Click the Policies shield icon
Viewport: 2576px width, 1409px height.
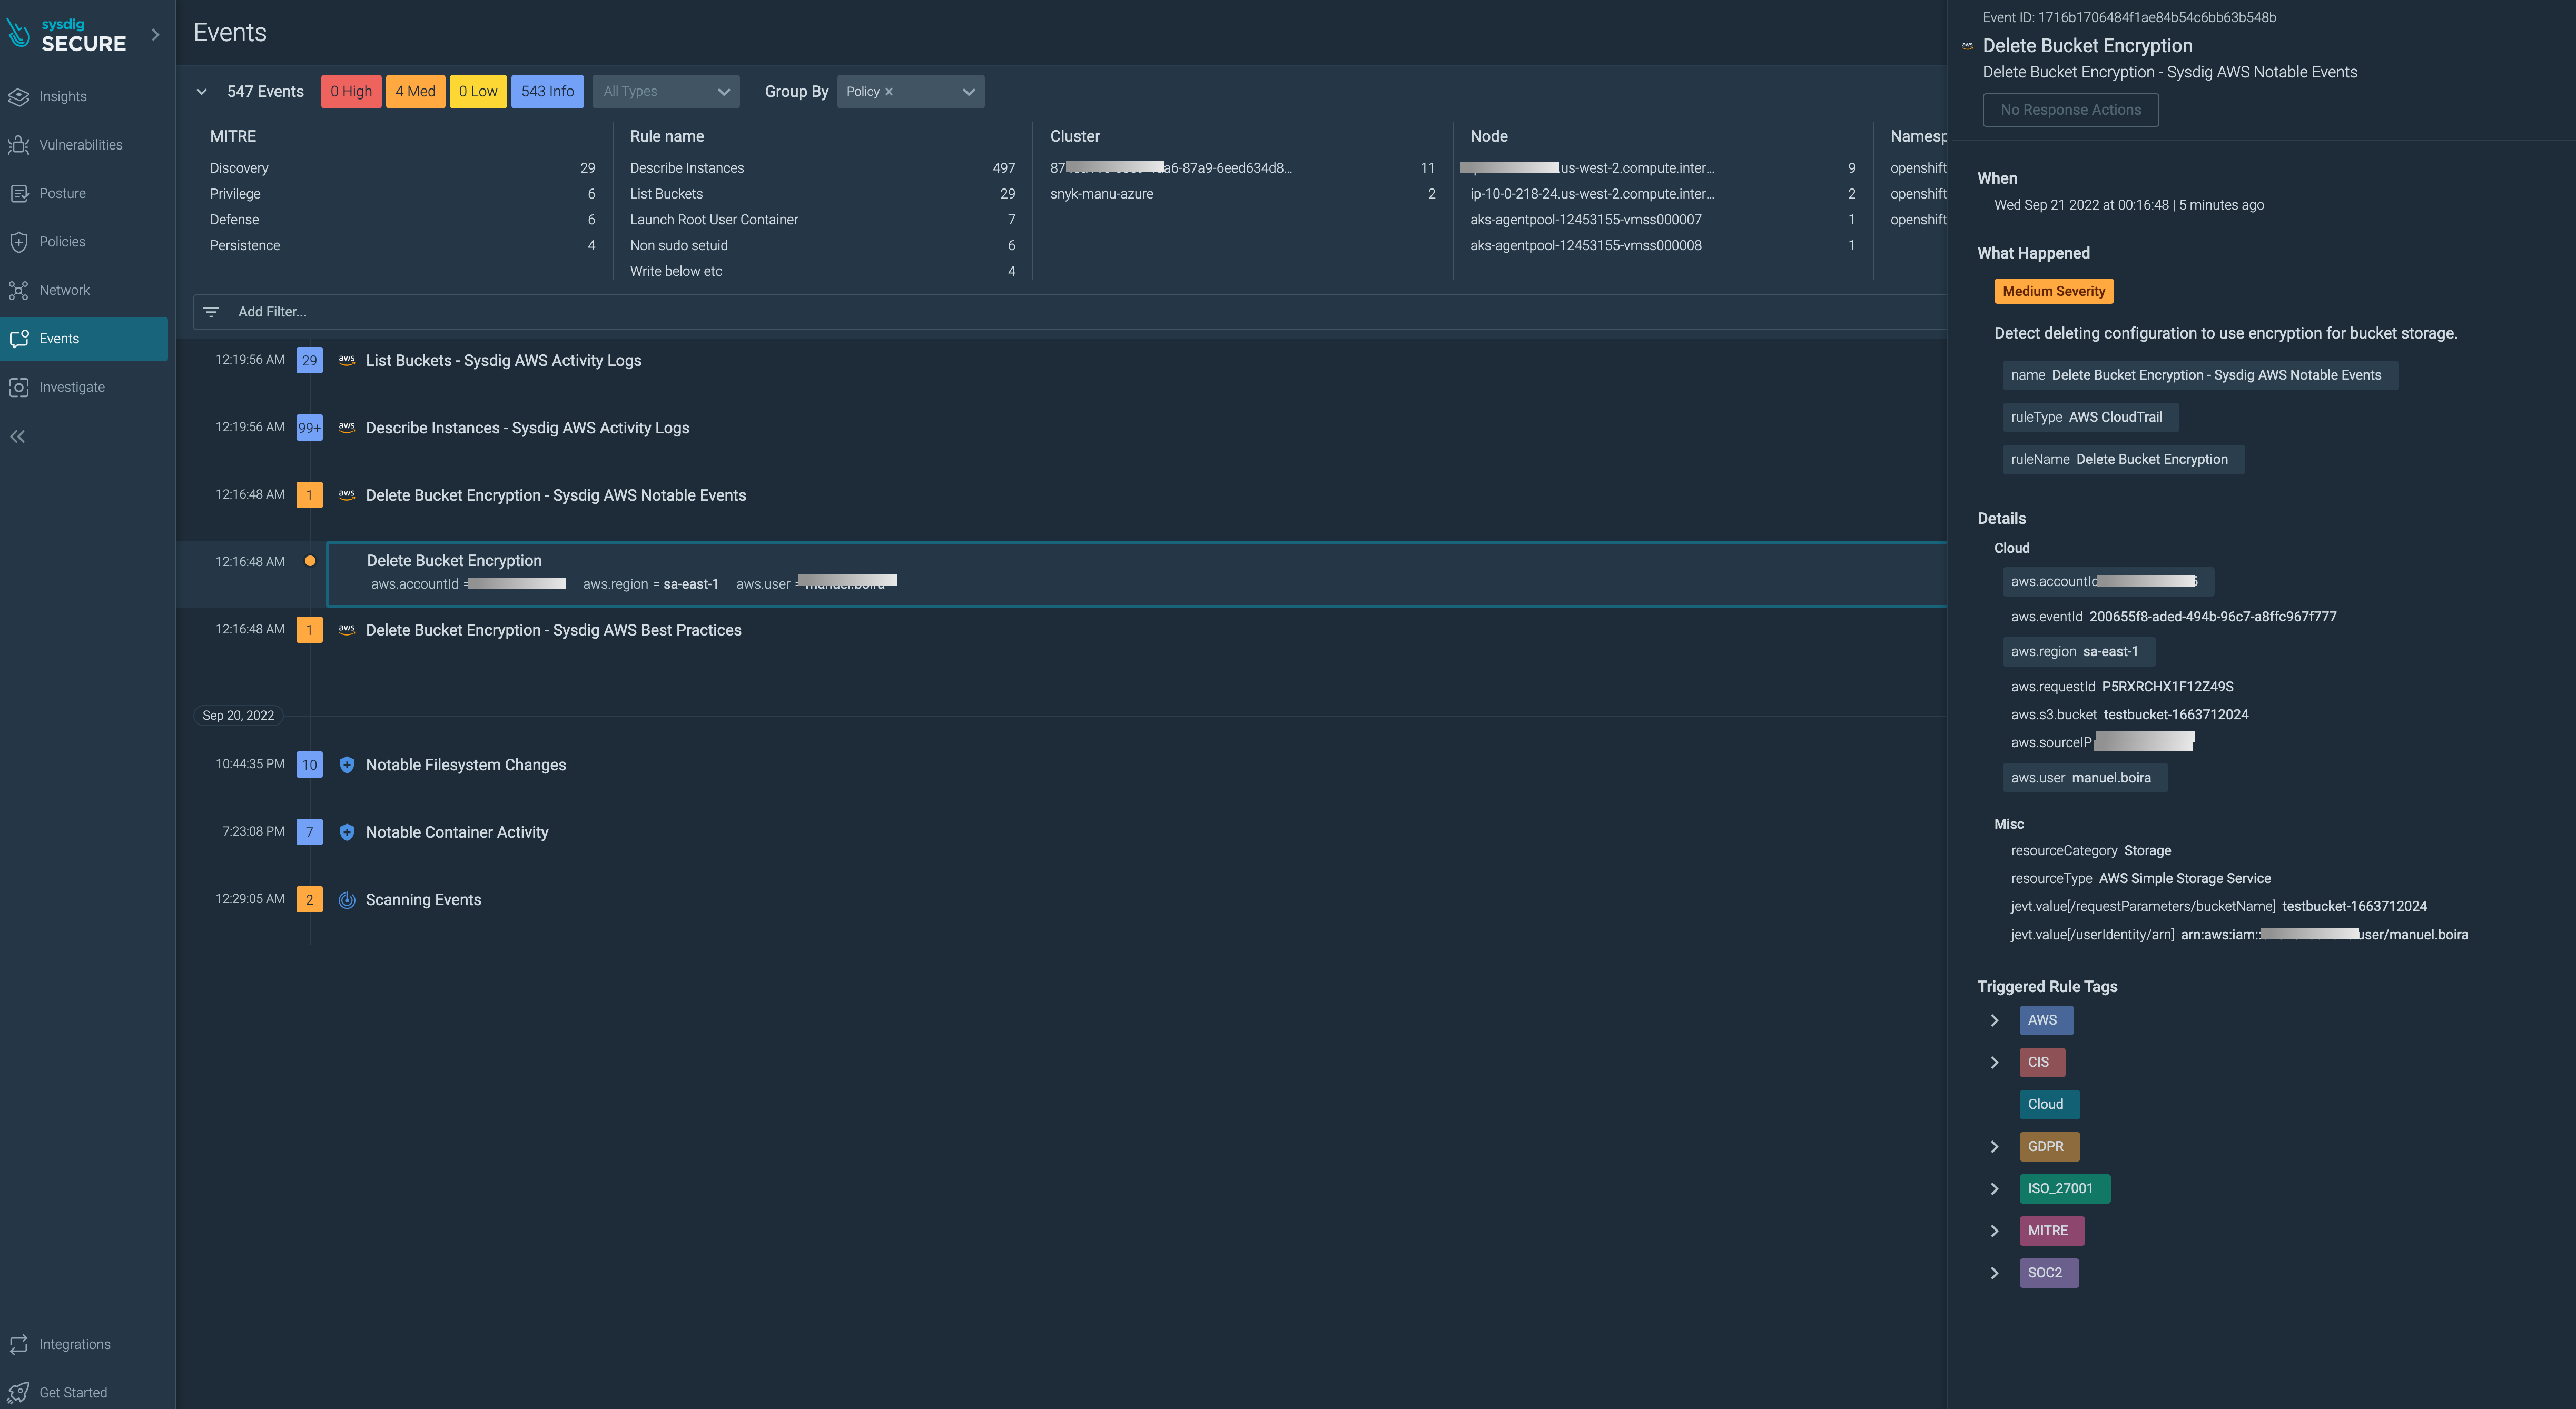[x=19, y=242]
